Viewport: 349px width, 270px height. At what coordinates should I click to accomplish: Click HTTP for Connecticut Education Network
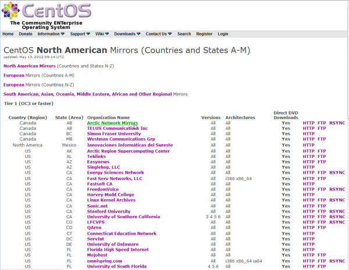tap(308, 233)
